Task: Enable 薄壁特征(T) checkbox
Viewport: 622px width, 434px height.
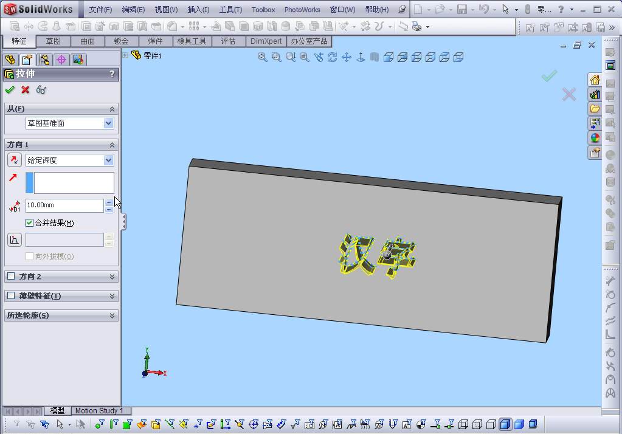Action: (x=11, y=295)
